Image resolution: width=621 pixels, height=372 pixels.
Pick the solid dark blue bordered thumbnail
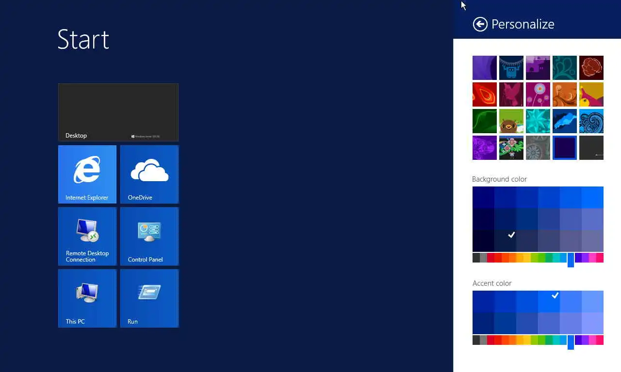[x=565, y=148]
